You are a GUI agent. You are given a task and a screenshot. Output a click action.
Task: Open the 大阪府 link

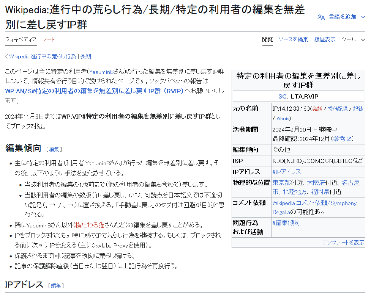tap(316, 183)
